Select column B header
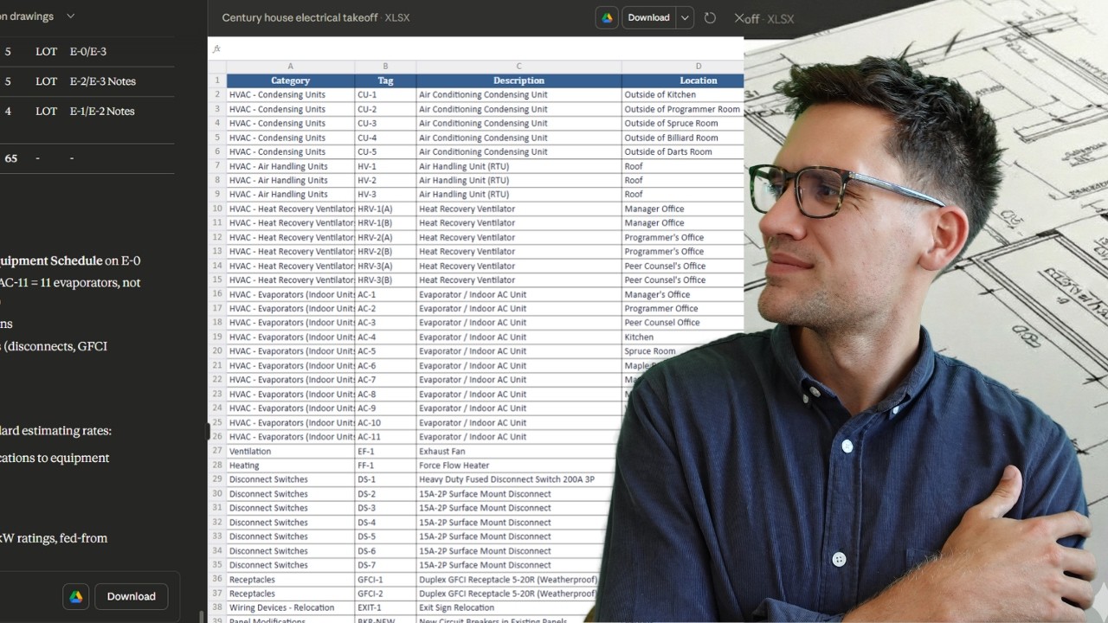 tap(385, 67)
